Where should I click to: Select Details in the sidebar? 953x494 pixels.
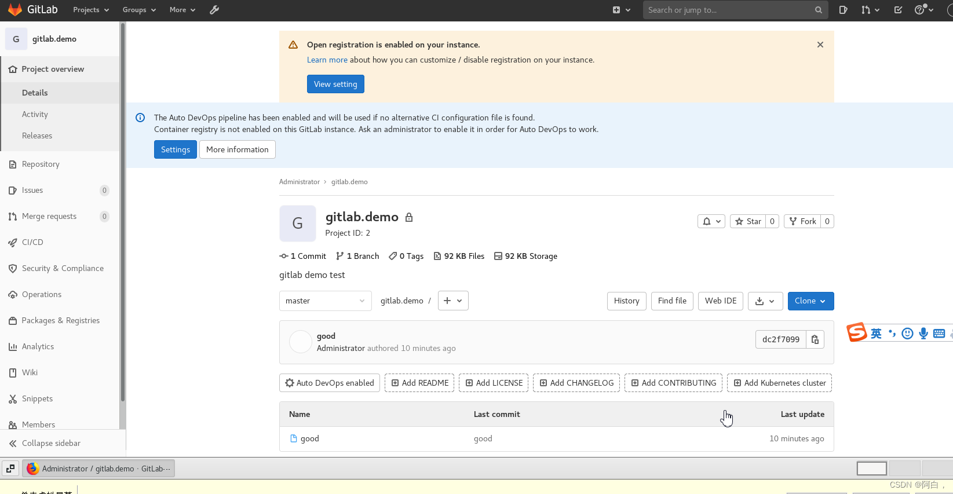pos(60,93)
